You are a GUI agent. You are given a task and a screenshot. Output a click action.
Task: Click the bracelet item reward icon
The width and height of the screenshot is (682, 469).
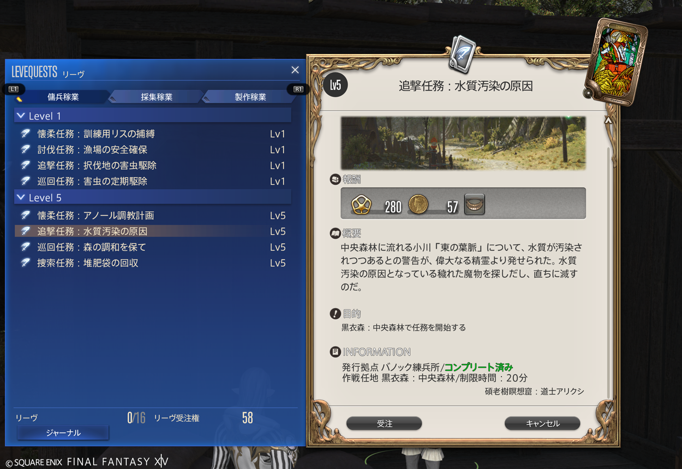coord(474,205)
